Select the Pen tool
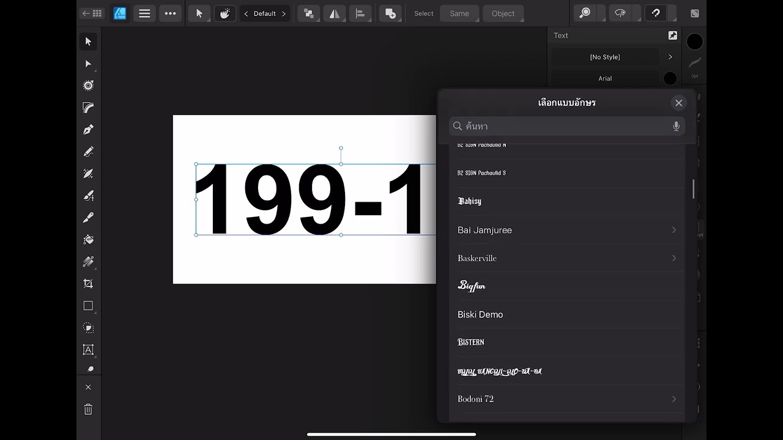The height and width of the screenshot is (440, 783). click(88, 130)
